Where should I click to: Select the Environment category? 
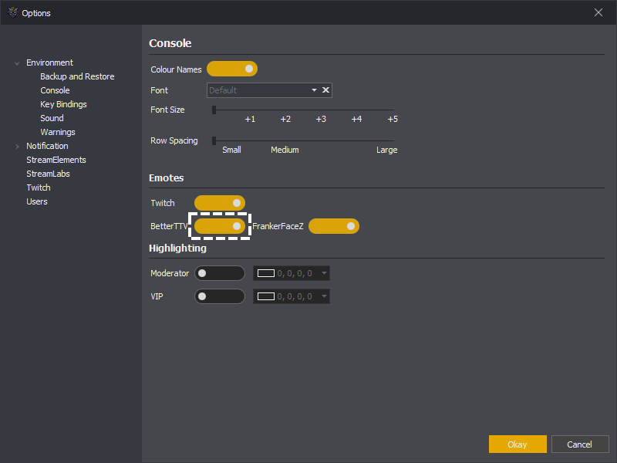click(x=49, y=63)
